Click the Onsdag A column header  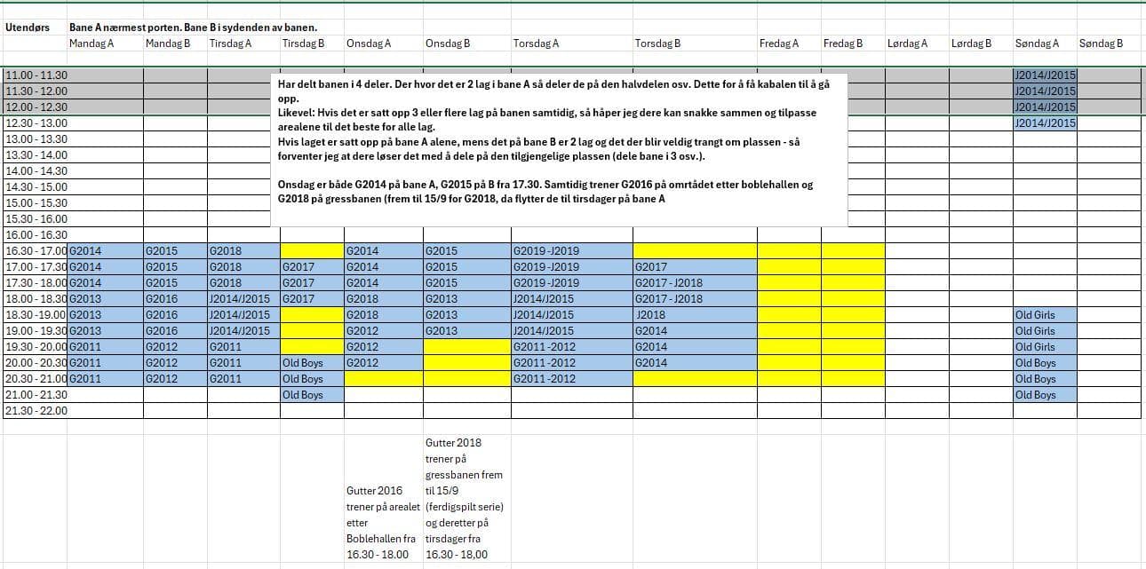pos(384,43)
